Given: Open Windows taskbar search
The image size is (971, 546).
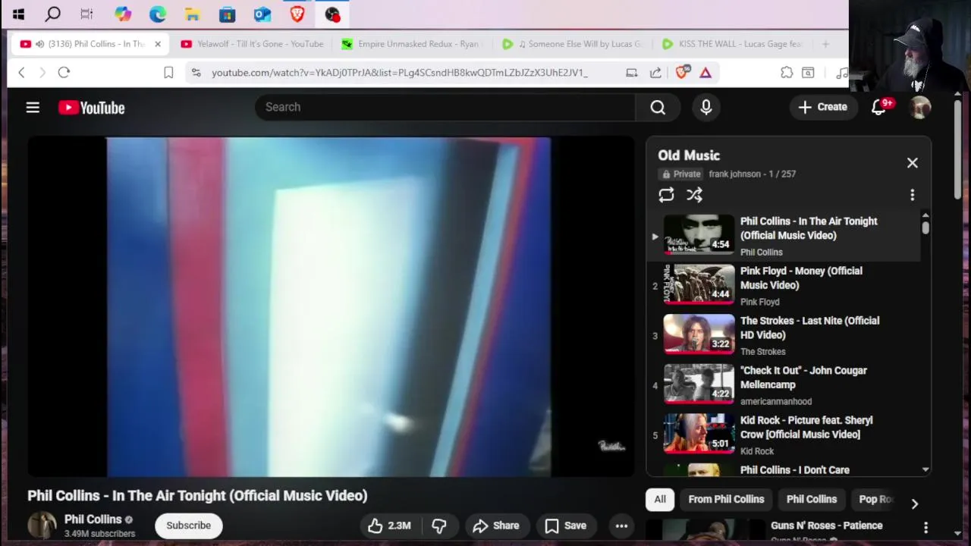Looking at the screenshot, I should [x=52, y=14].
